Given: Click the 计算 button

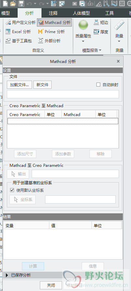Looking at the screenshot, I should (33, 266).
